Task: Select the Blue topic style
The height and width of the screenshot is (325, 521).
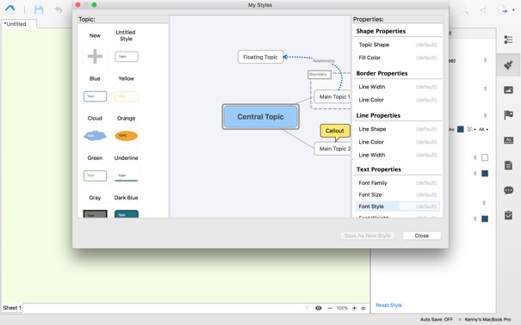Action: coord(95,96)
